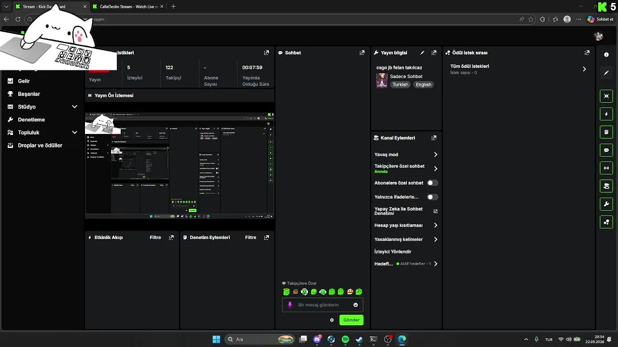Click the pencil edit icon in right toolbar
The image size is (618, 347).
click(x=606, y=73)
